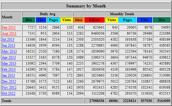Image resolution: width=172 pixels, height=106 pixels.
Task: Open the May 2013 statistics link
Action: [9, 51]
